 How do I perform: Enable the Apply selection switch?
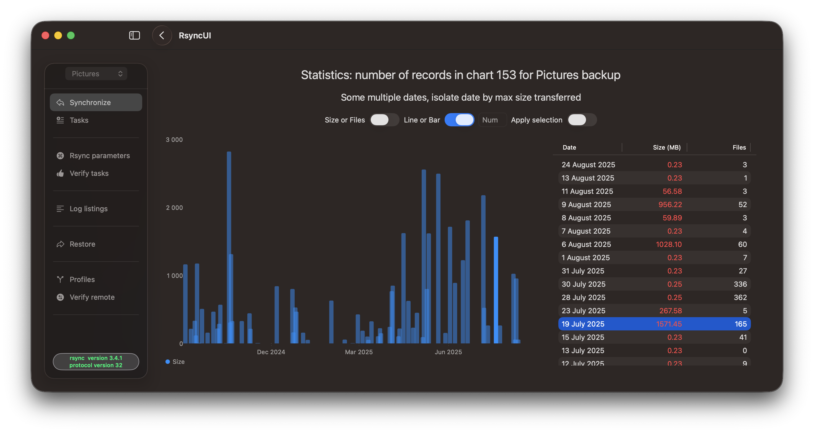582,120
